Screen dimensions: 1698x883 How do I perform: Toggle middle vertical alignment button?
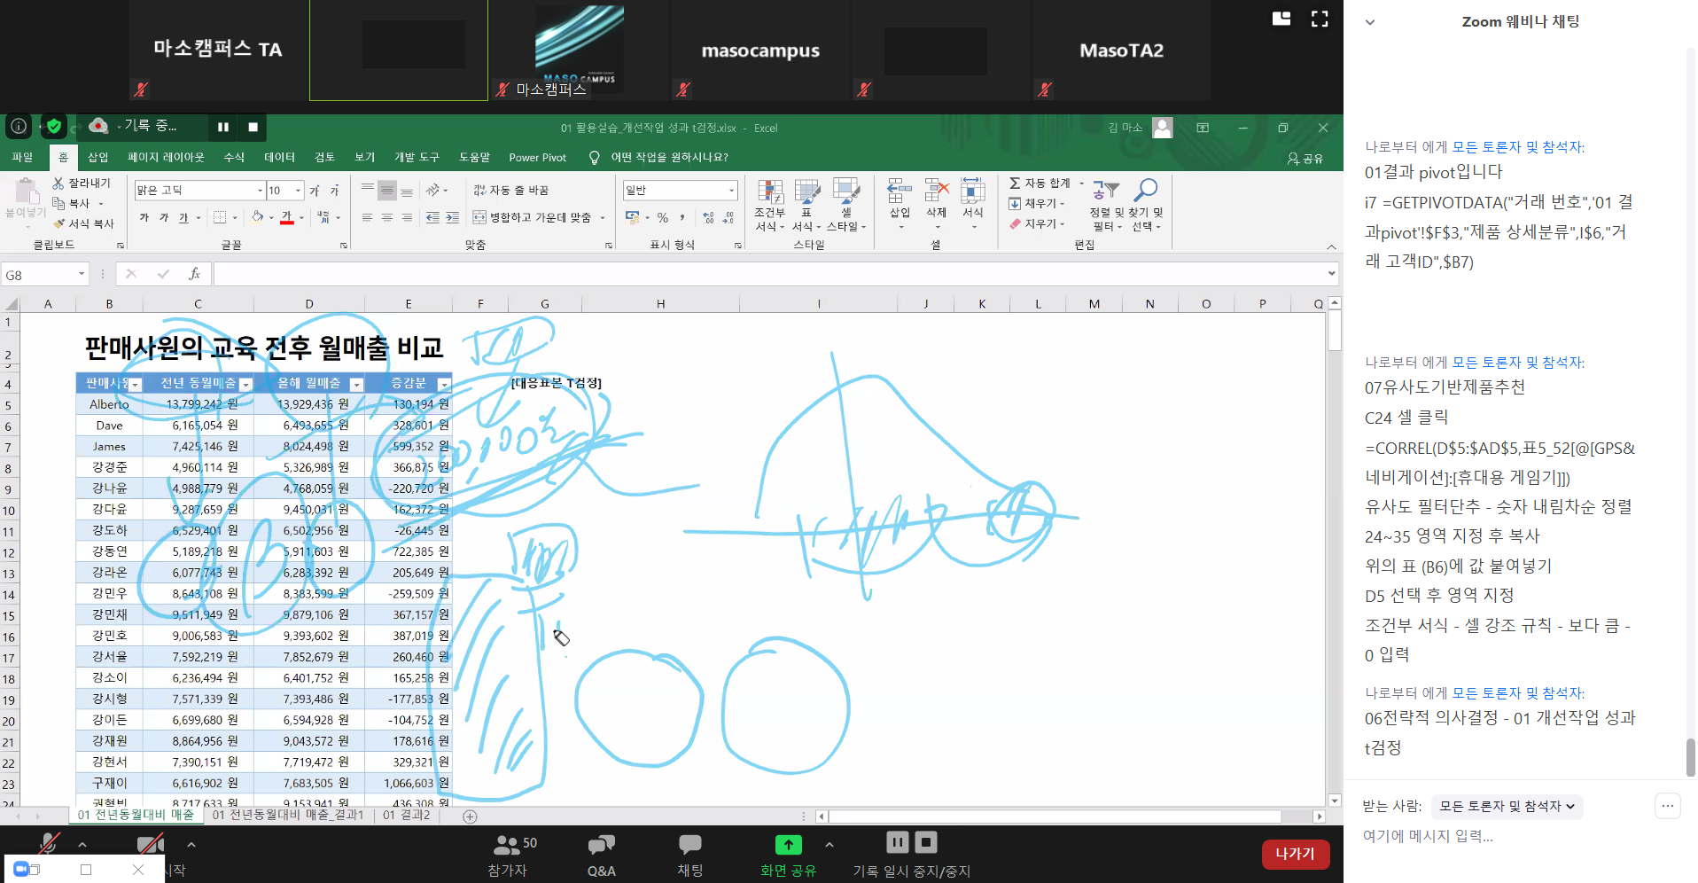point(387,191)
